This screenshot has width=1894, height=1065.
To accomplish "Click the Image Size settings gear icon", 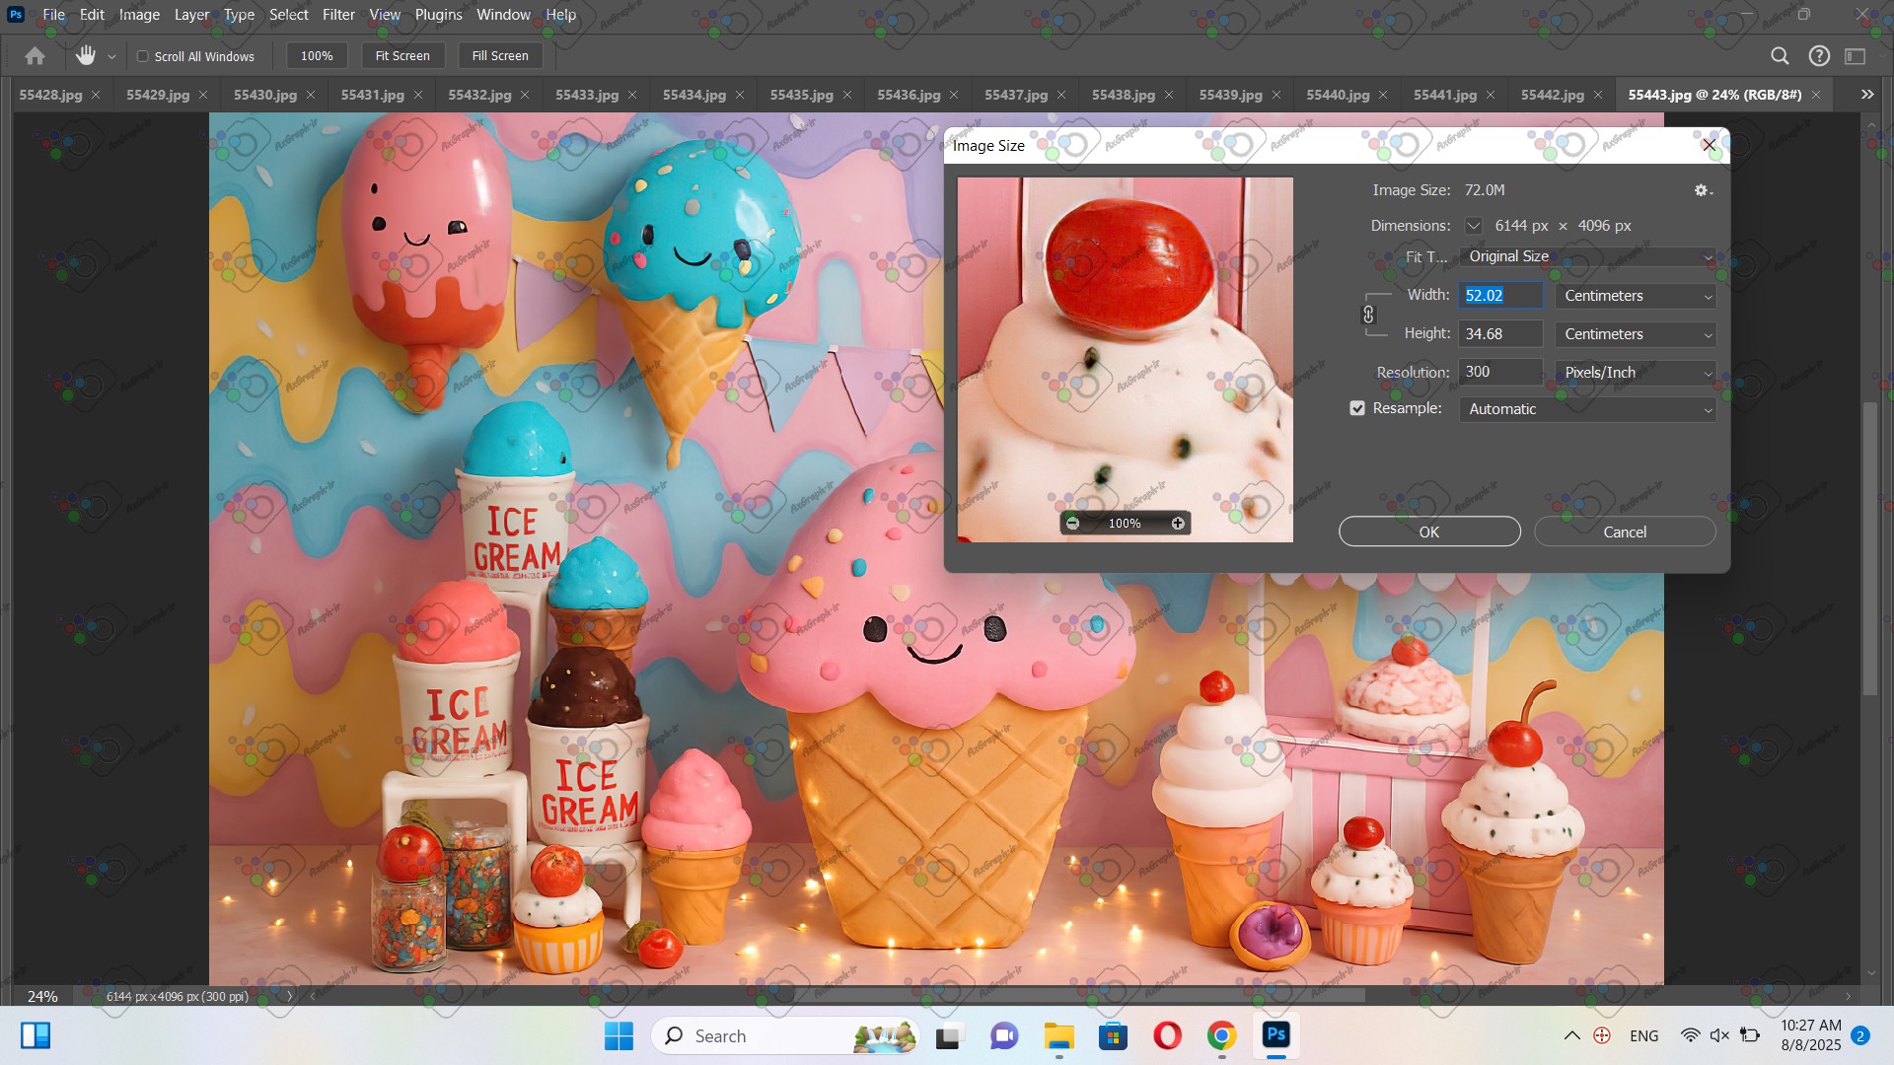I will click(x=1702, y=190).
